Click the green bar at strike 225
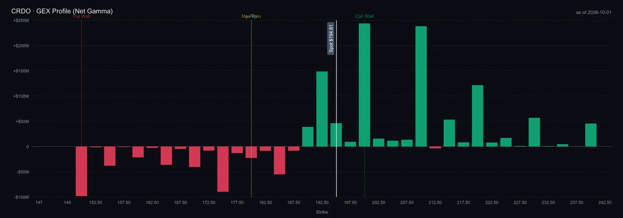The width and height of the screenshot is (623, 218). (506, 142)
